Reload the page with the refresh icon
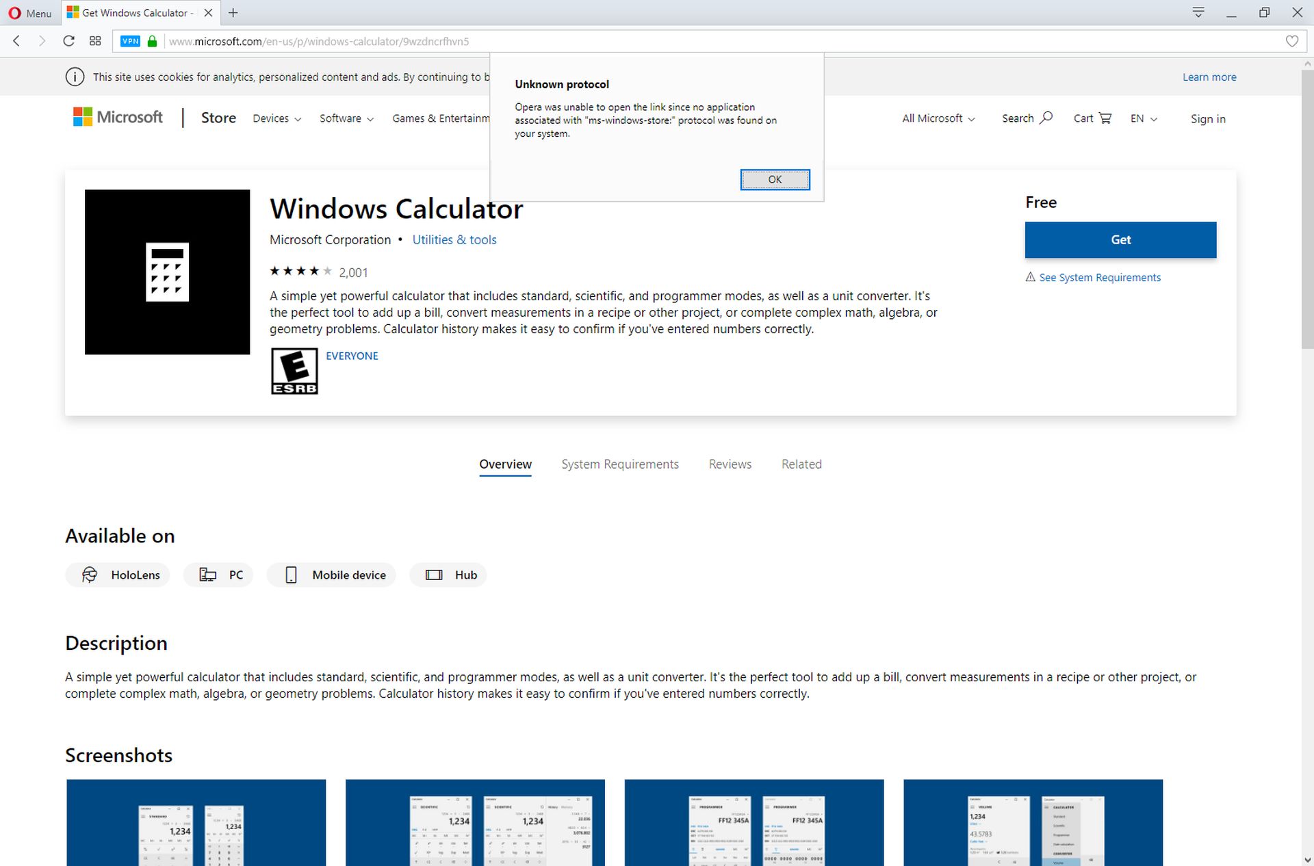 68,41
